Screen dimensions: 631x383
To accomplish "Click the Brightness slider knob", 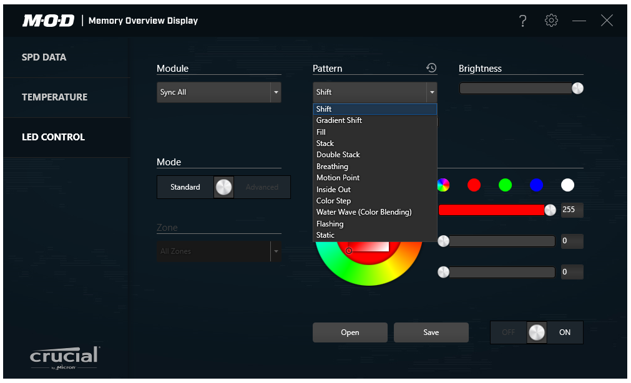I will tap(577, 88).
